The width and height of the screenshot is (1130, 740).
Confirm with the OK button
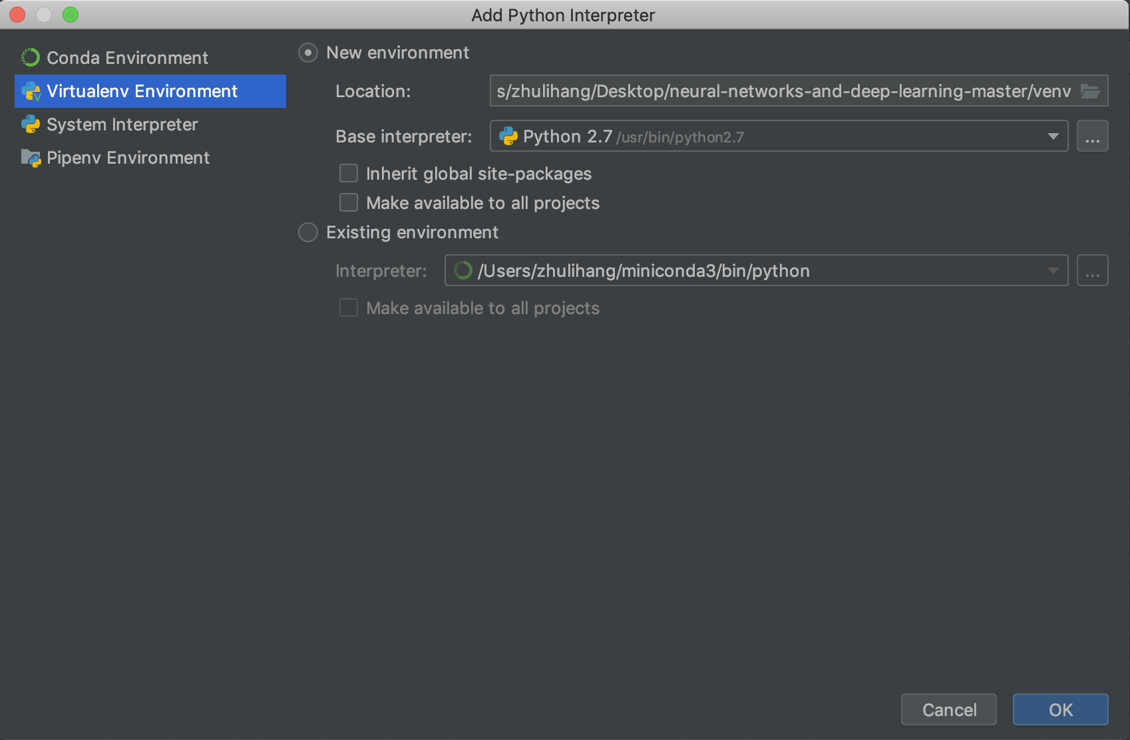(x=1061, y=709)
